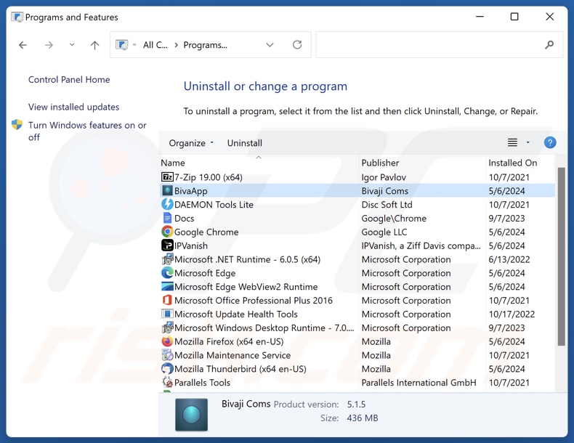This screenshot has height=443, width=574.
Task: Select Mozilla Thunderbird (x64 en-US) entry
Action: point(240,369)
